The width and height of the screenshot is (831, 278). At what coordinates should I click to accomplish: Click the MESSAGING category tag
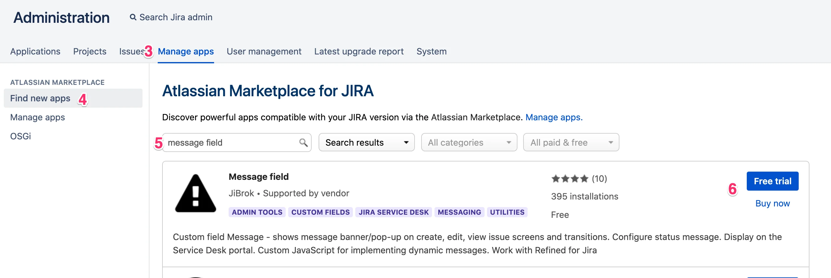click(459, 212)
